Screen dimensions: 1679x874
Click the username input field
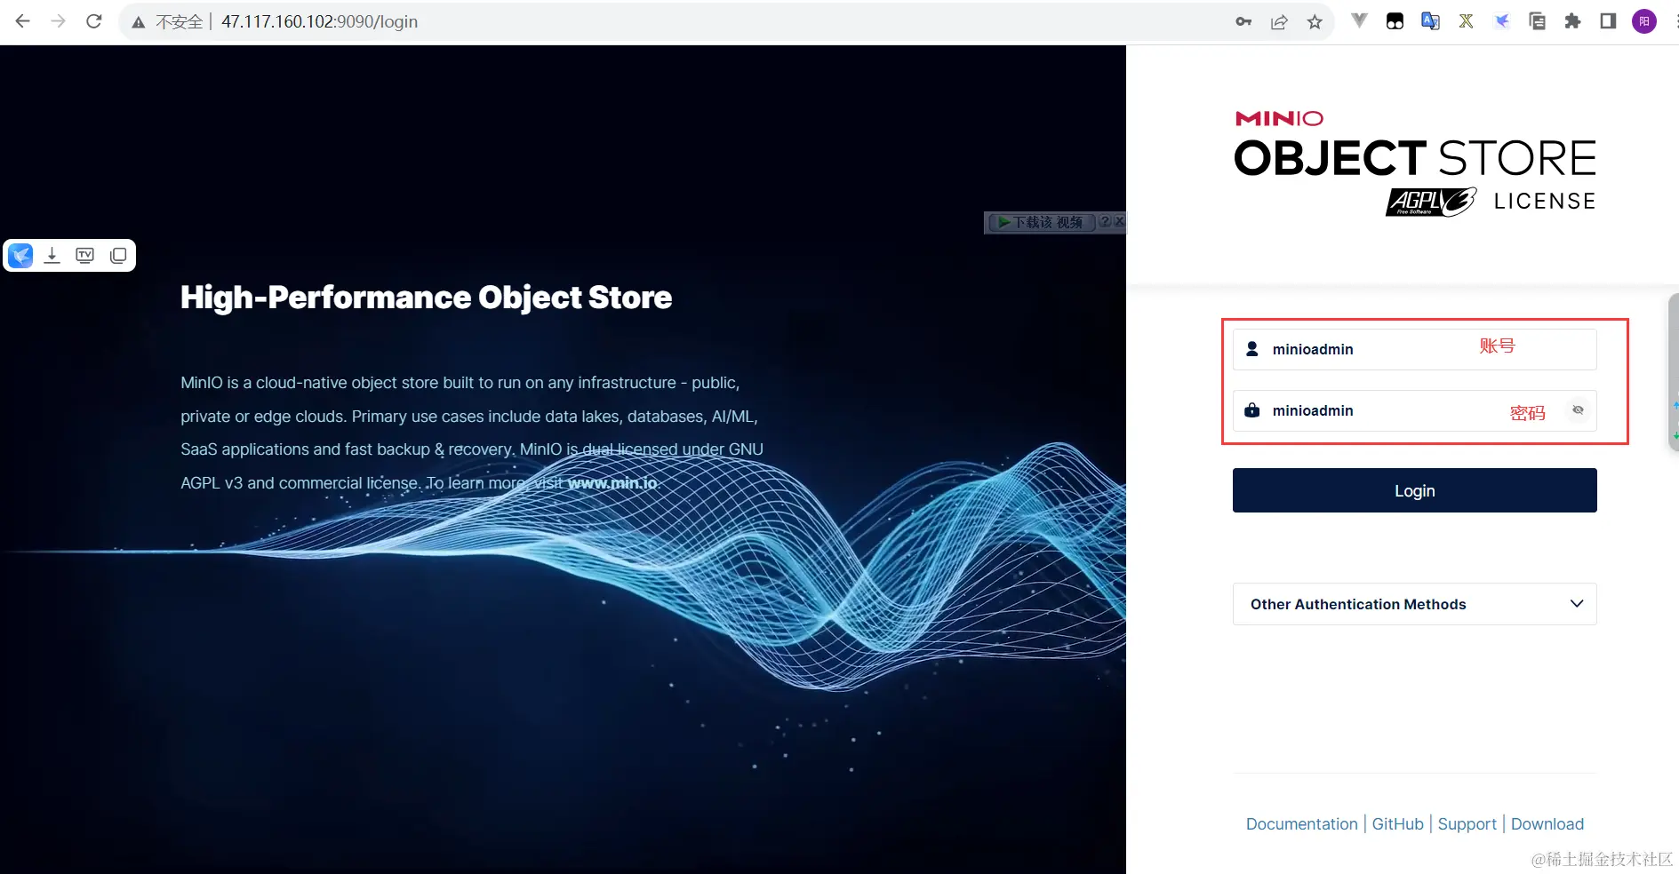point(1414,349)
